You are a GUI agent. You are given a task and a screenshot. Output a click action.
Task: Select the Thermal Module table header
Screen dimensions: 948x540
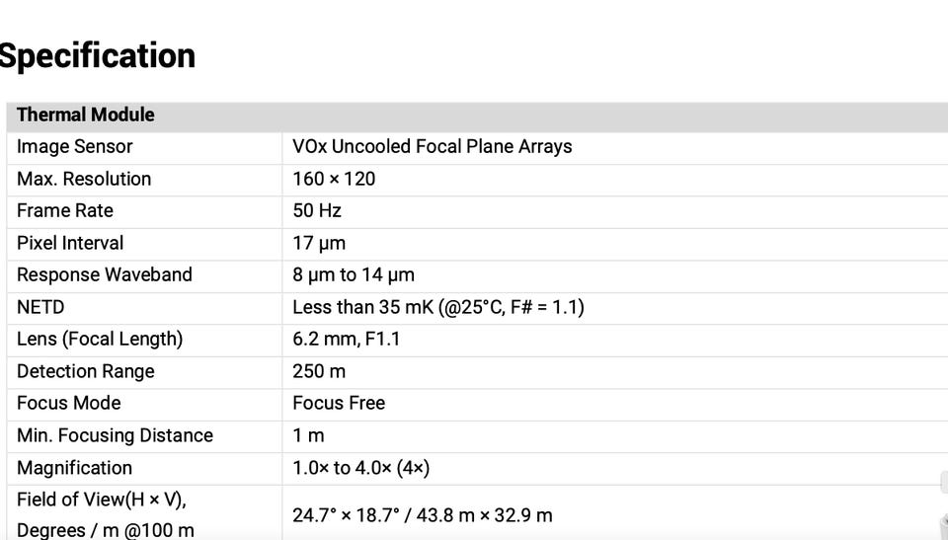pyautogui.click(x=86, y=115)
